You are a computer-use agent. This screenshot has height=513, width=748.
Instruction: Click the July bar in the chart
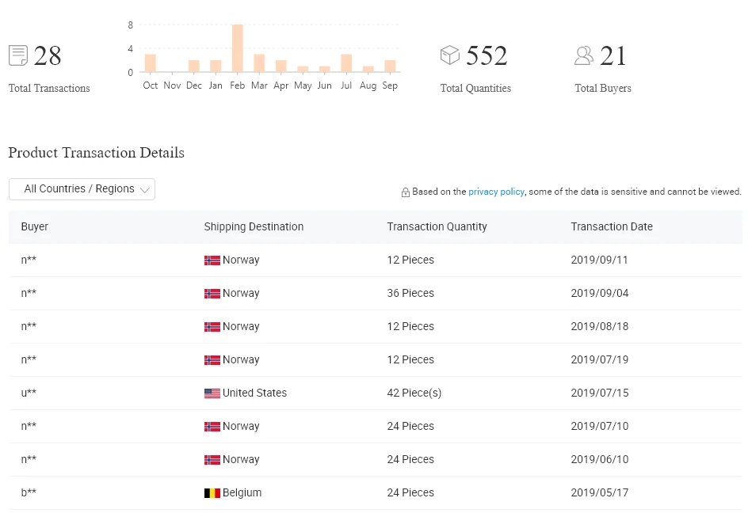[x=346, y=63]
